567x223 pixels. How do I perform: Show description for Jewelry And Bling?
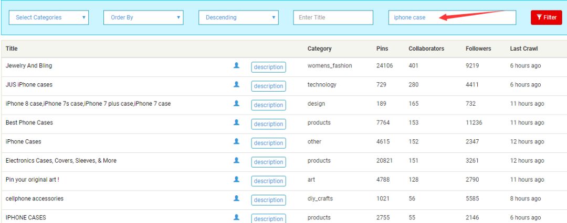[269, 67]
